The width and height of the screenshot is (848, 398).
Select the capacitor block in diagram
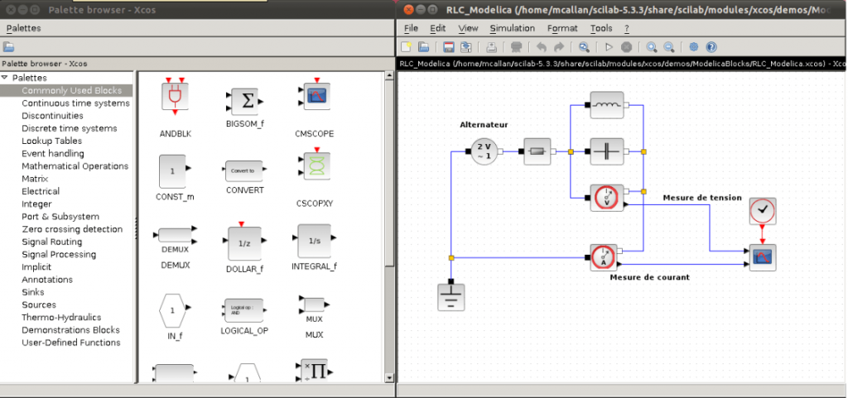tap(607, 151)
